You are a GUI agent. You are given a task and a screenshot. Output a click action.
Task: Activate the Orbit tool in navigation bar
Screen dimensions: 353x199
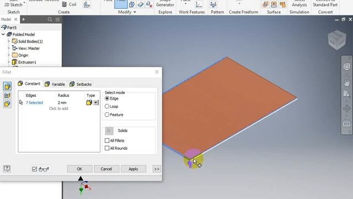[347, 109]
